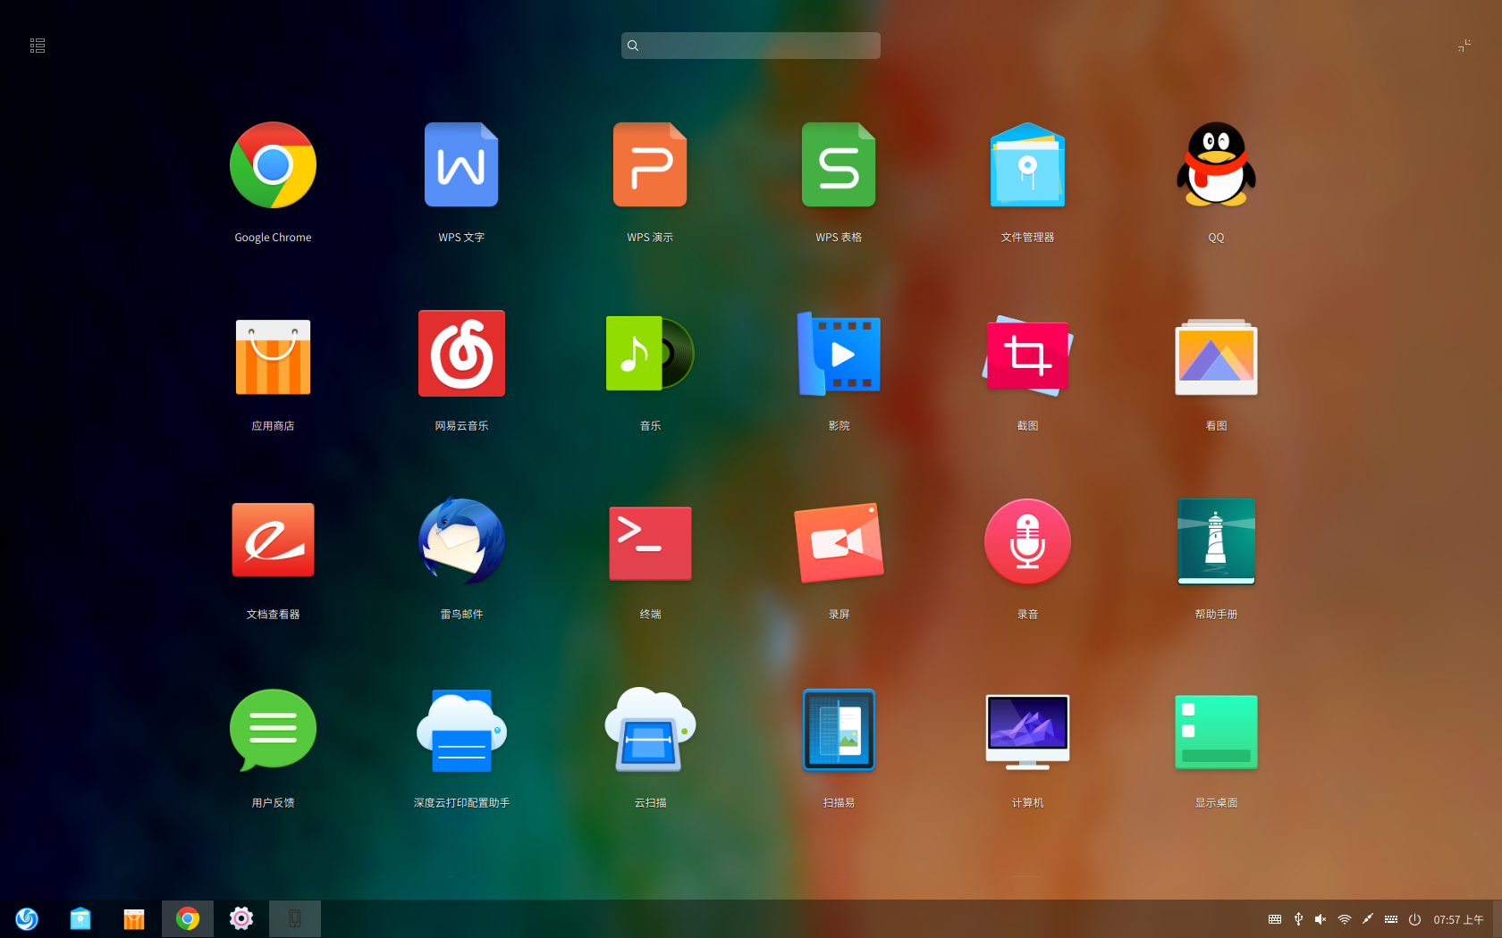Launch the QQ penguin app
Image resolution: width=1502 pixels, height=938 pixels.
tap(1216, 166)
